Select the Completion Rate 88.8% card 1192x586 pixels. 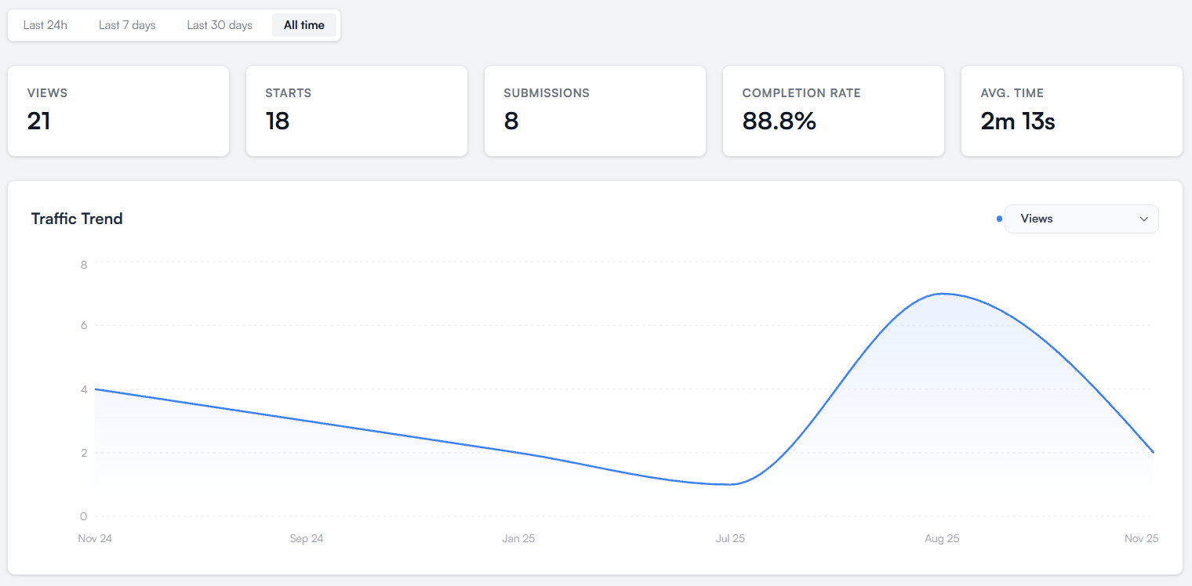[834, 110]
